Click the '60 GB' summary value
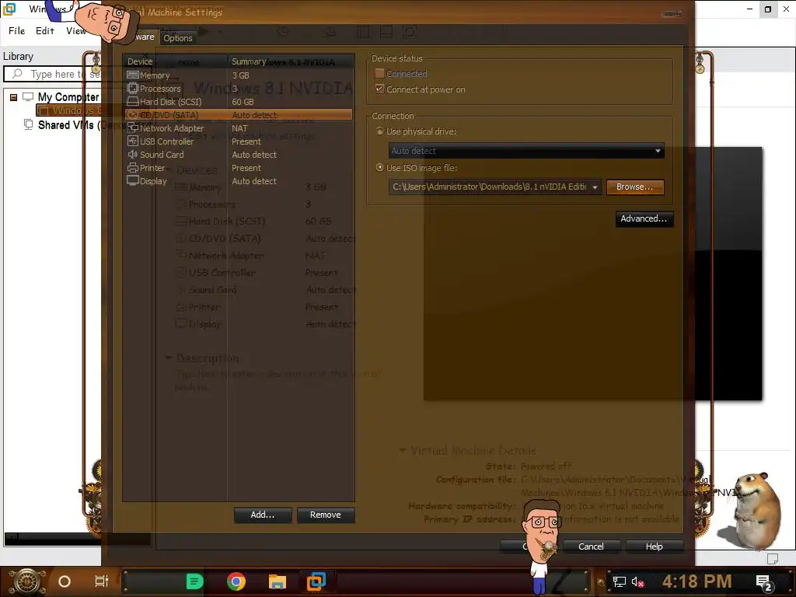This screenshot has width=796, height=597. click(x=243, y=102)
